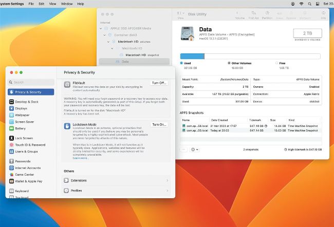This screenshot has height=227, width=334.
Task: Click Turn On Lockdown Mode button
Action: pyautogui.click(x=159, y=124)
